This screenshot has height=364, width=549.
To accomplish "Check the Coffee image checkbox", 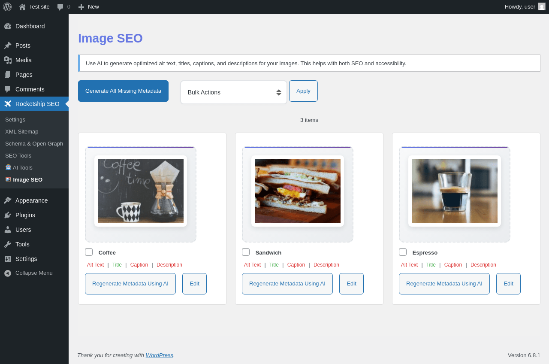I will (x=89, y=252).
